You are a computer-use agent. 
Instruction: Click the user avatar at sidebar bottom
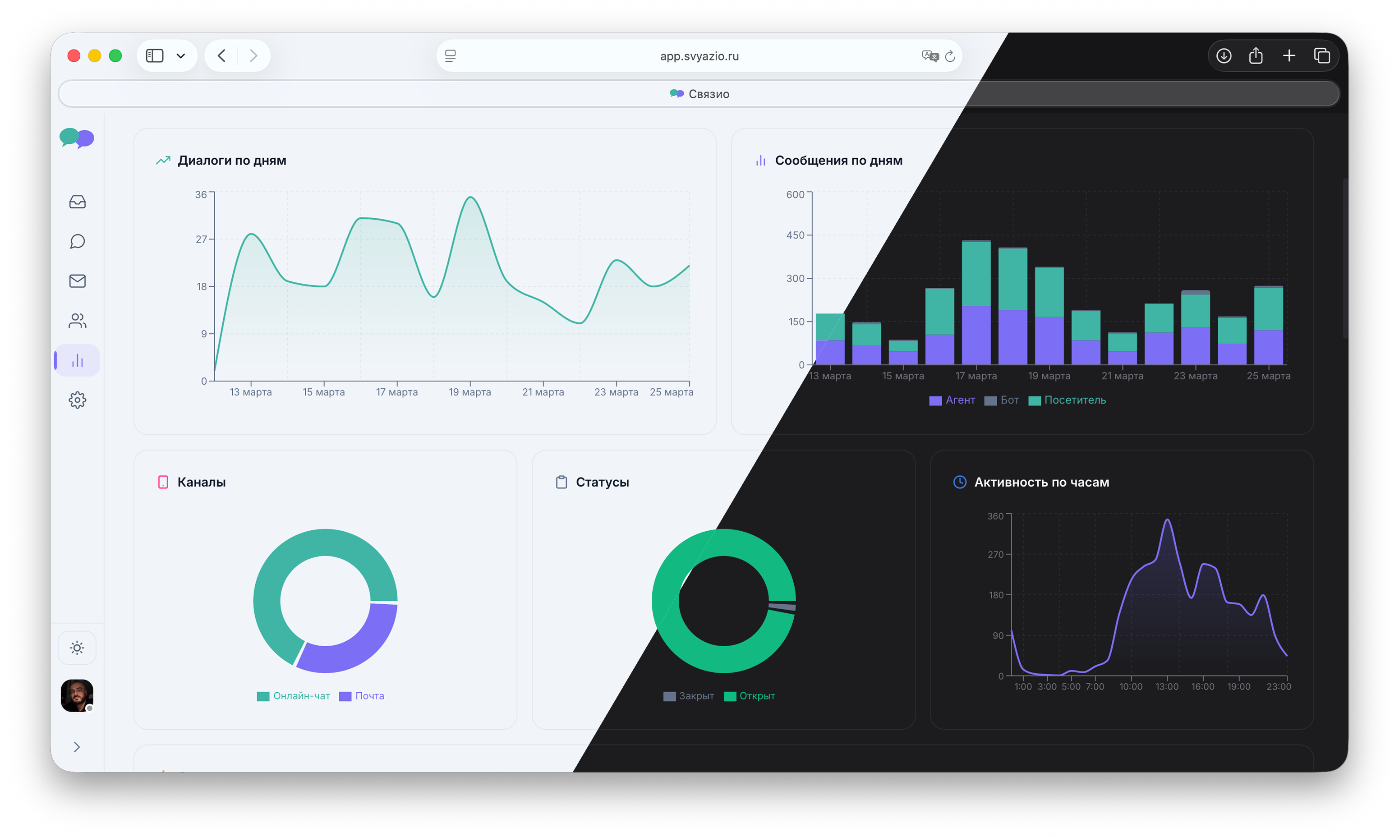(x=77, y=696)
